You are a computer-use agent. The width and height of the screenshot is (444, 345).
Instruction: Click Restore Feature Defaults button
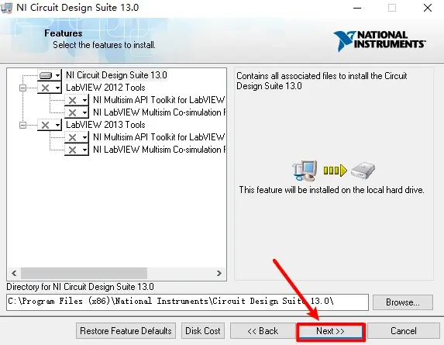(126, 331)
